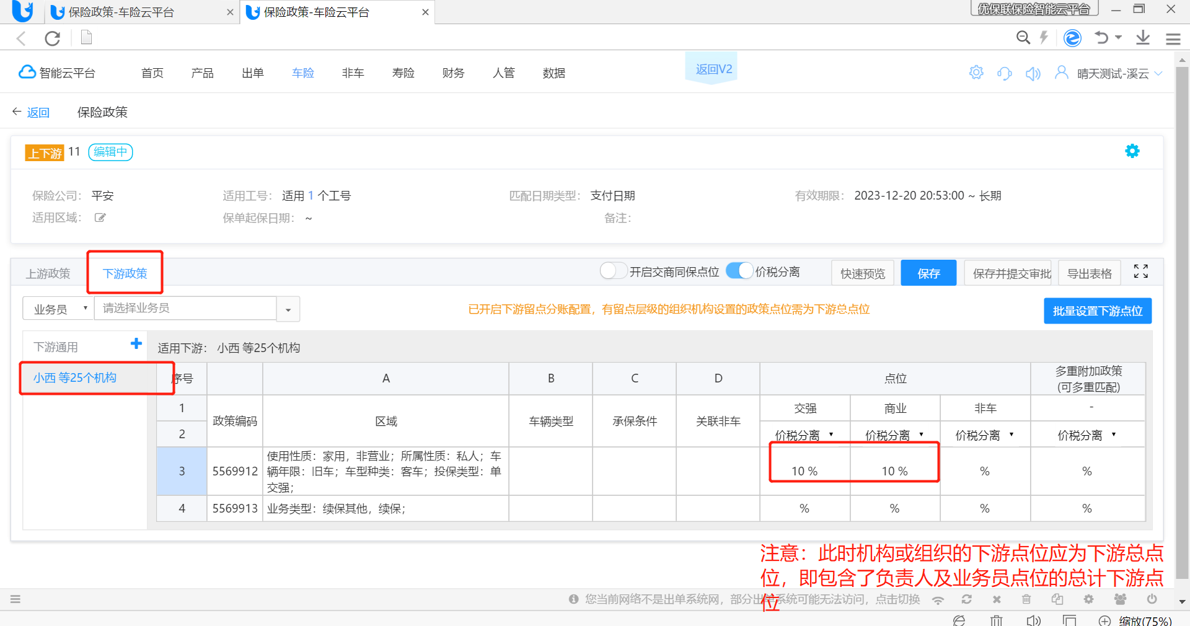Viewport: 1190px width, 626px height.
Task: Open the 产品 menu
Action: point(203,73)
